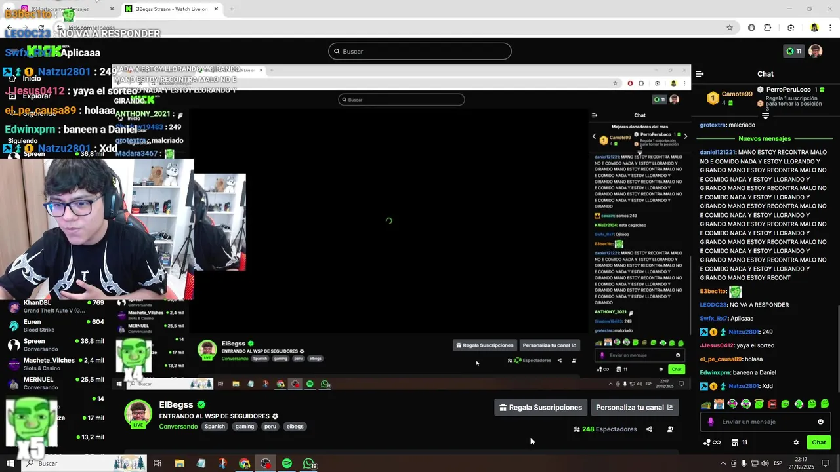This screenshot has width=840, height=472.
Task: Open Chrome extensions puzzle icon
Action: tap(768, 28)
